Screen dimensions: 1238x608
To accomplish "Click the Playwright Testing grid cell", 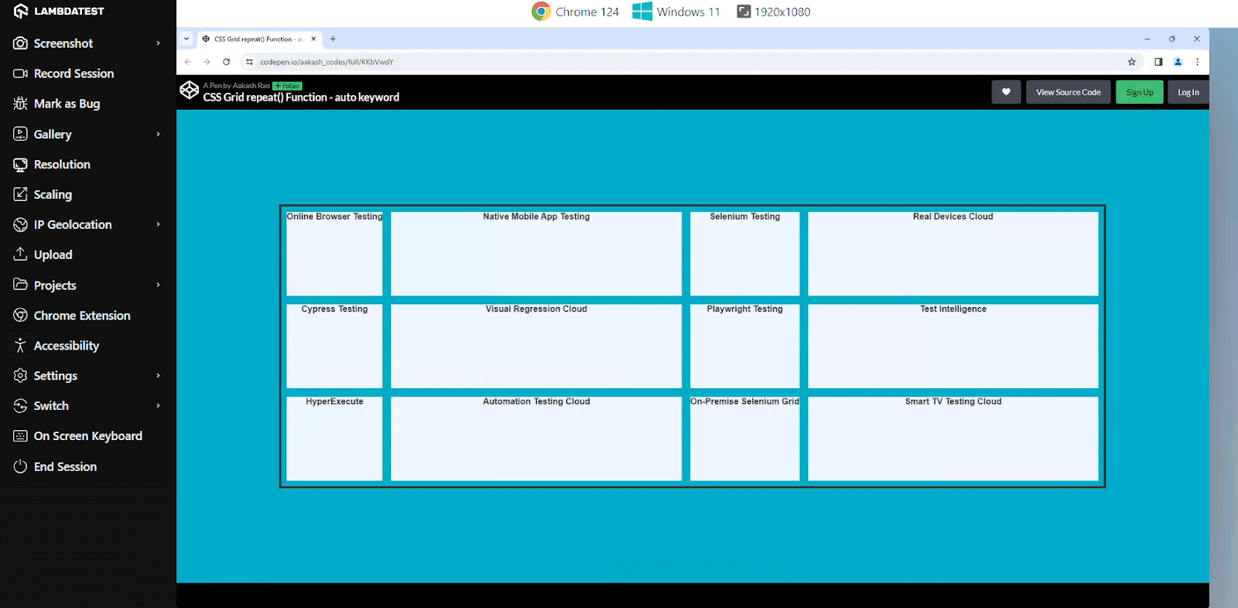I will pos(745,346).
